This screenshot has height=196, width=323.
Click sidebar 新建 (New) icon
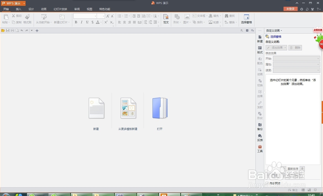tap(260, 37)
